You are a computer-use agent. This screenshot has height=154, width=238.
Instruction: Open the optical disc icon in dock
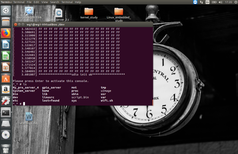[x=6, y=135]
